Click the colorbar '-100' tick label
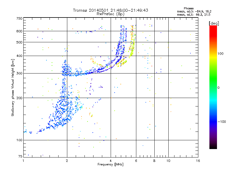The width and height of the screenshot is (233, 175). (222, 122)
